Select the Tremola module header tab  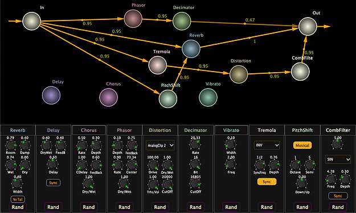pyautogui.click(x=267, y=130)
